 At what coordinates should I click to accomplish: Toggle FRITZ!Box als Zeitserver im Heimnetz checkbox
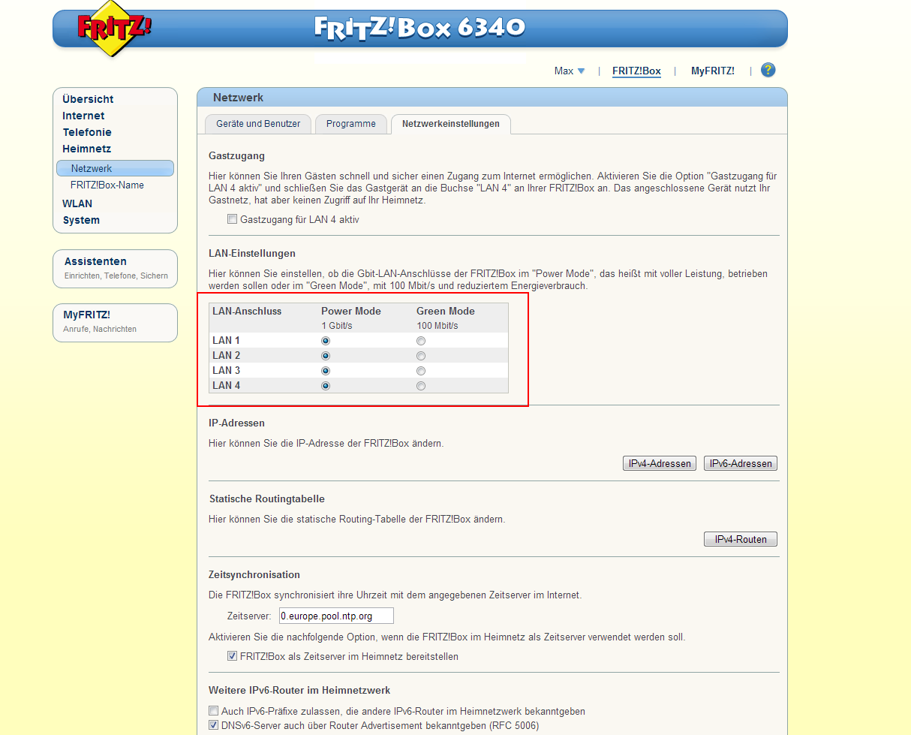pos(232,656)
